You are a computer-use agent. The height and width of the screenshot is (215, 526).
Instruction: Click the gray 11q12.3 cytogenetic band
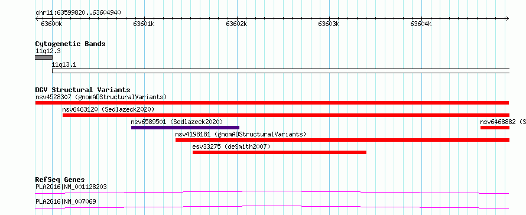(x=44, y=57)
